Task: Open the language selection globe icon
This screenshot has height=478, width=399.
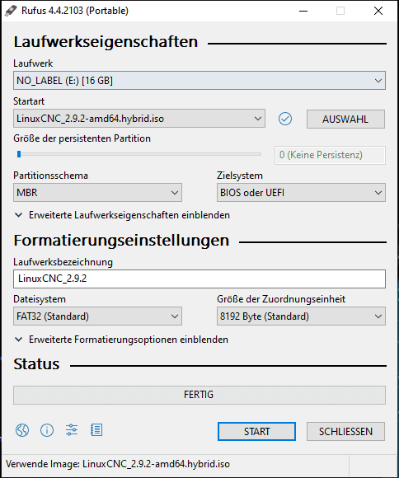Action: (x=22, y=430)
